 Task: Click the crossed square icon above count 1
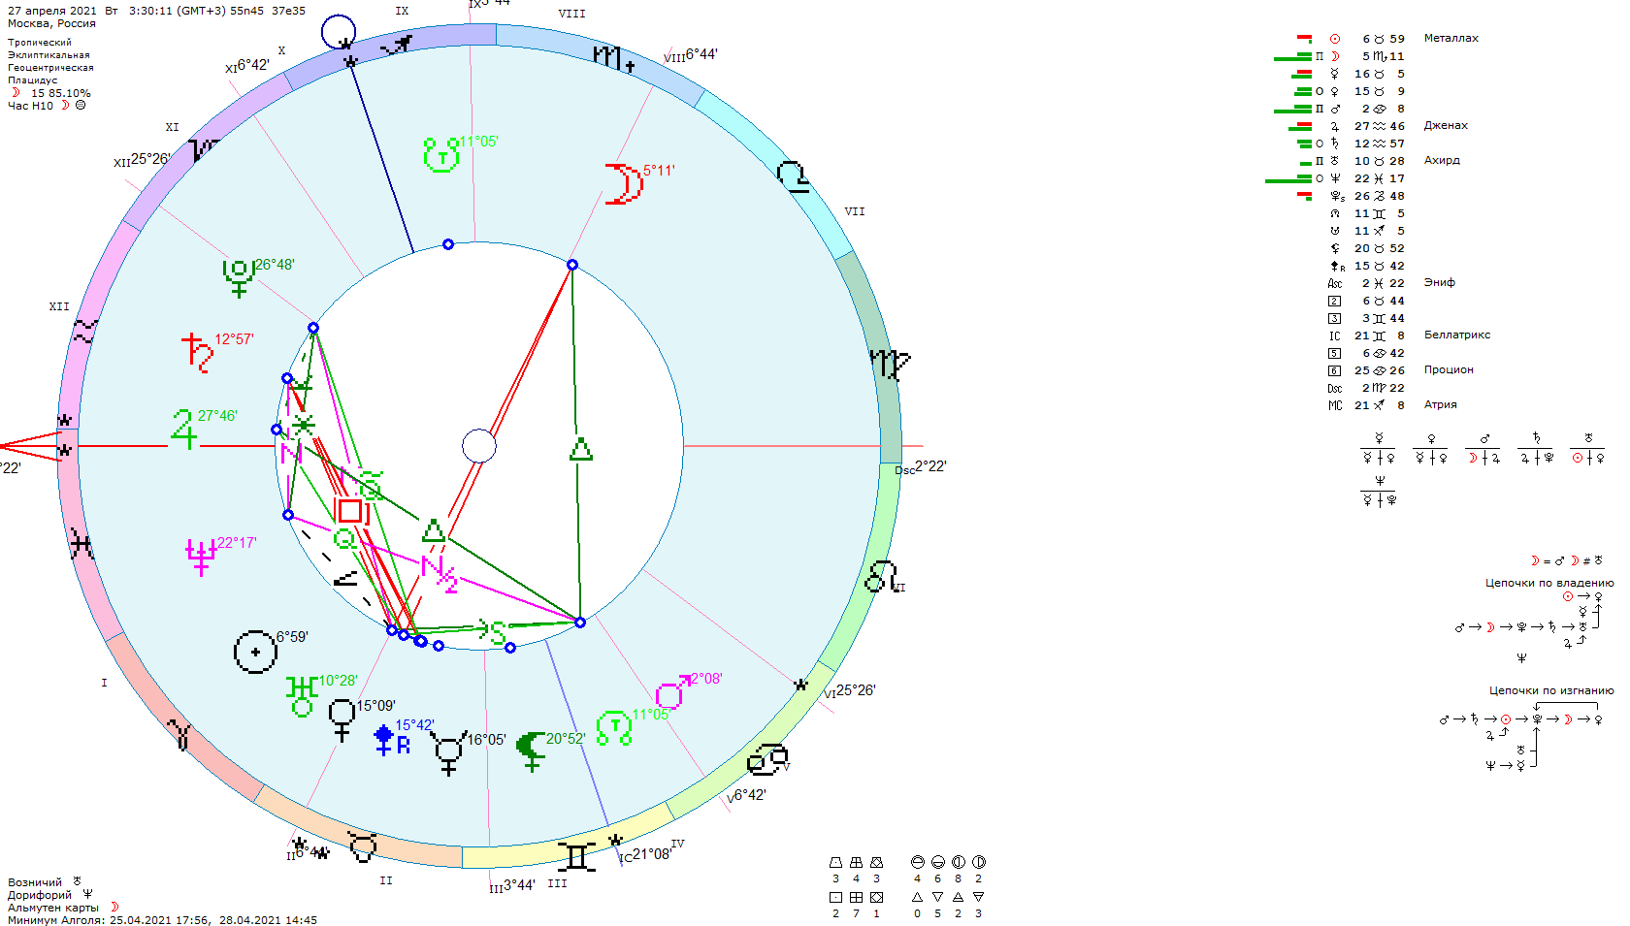(x=876, y=897)
